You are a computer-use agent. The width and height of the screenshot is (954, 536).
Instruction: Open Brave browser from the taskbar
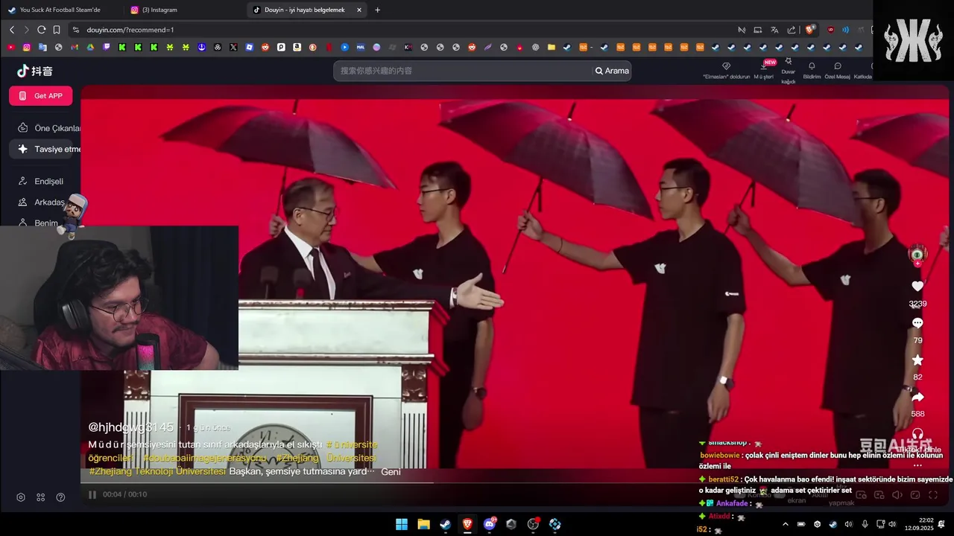point(467,524)
